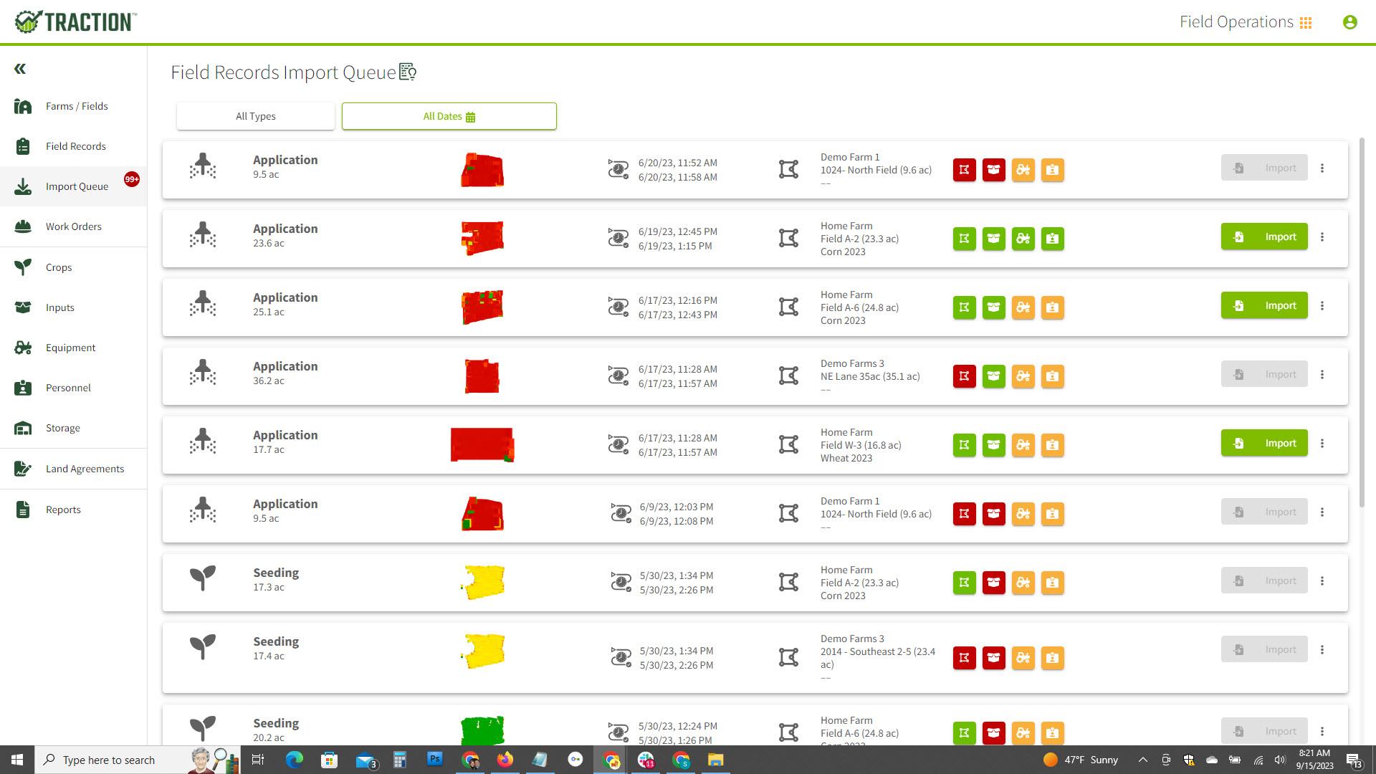
Task: Open Work Orders in sidebar
Action: tap(73, 226)
